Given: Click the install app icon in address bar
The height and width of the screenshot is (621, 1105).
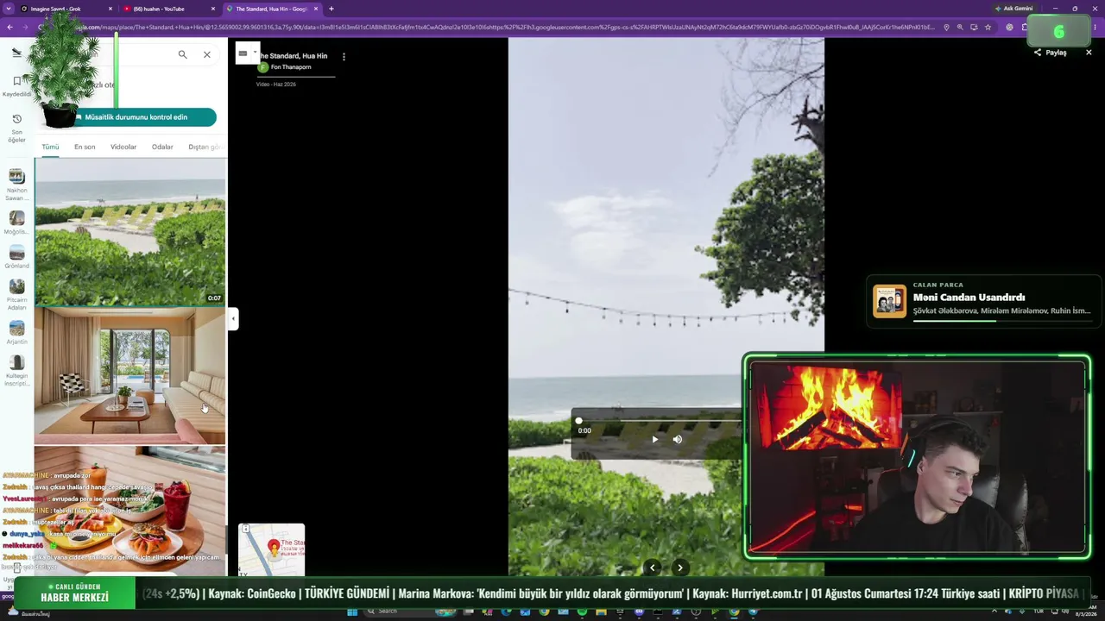Looking at the screenshot, I should point(974,27).
